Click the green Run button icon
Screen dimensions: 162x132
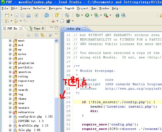(x=87, y=15)
